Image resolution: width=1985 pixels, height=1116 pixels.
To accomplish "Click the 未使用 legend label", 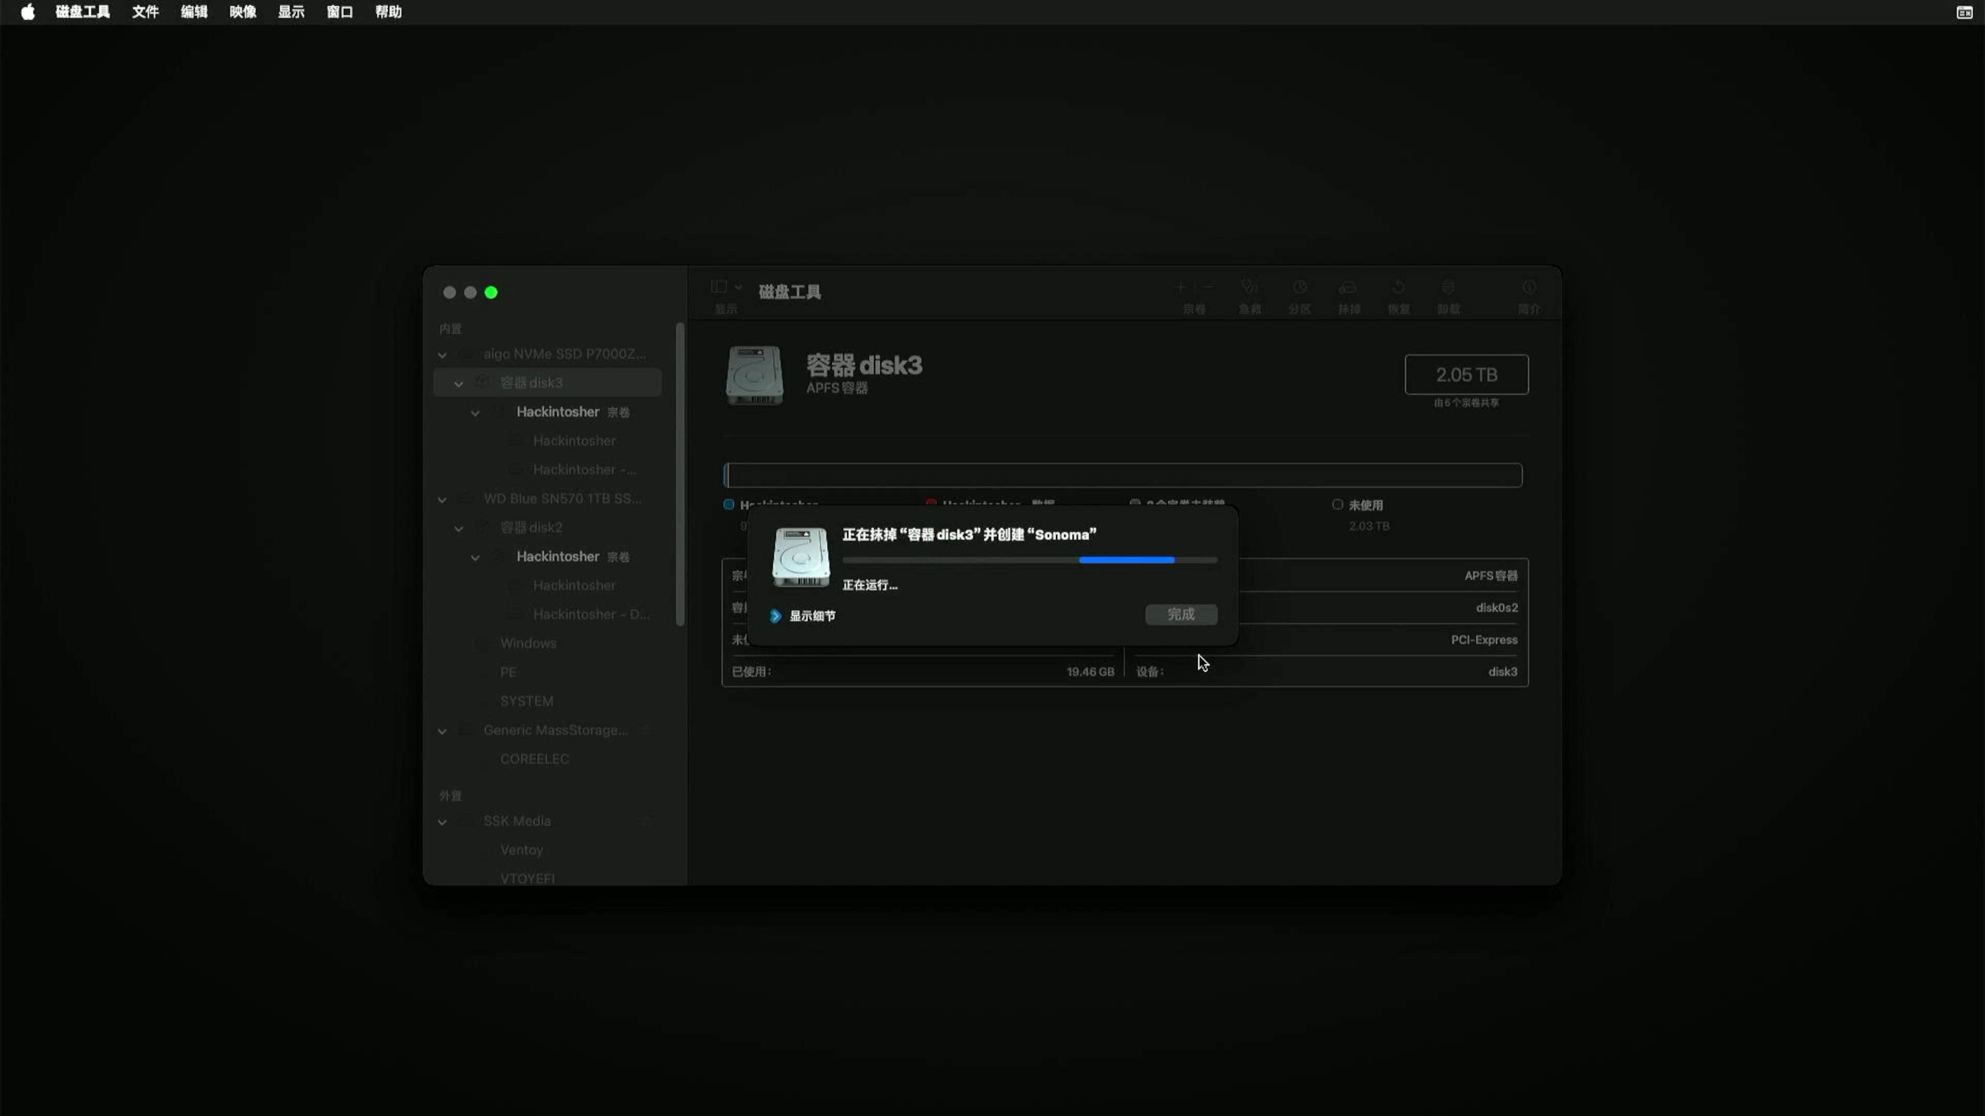I will (1365, 504).
